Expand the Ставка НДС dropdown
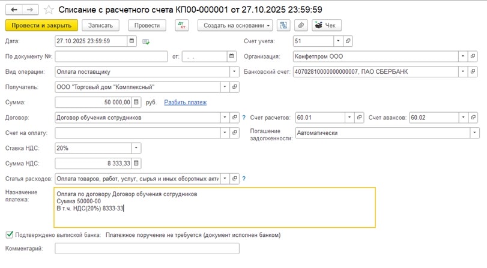The height and width of the screenshot is (268, 487). 136,148
